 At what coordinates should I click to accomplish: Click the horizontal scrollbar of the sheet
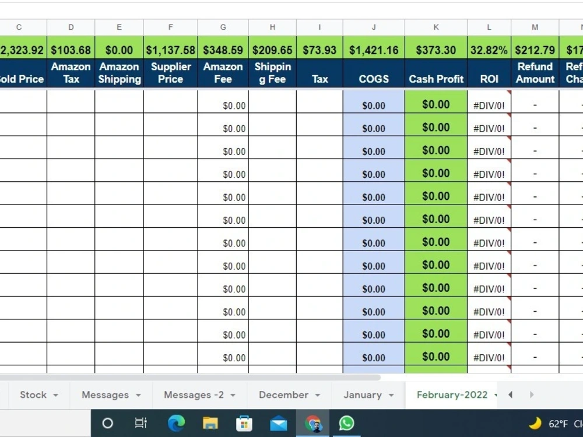(x=189, y=378)
